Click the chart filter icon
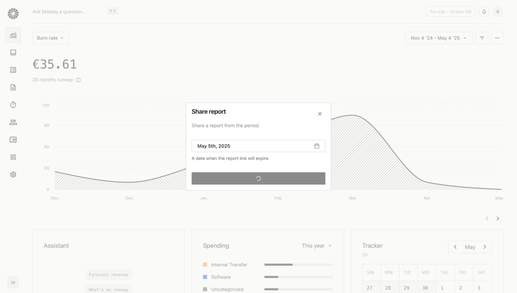This screenshot has width=517, height=293. (482, 38)
